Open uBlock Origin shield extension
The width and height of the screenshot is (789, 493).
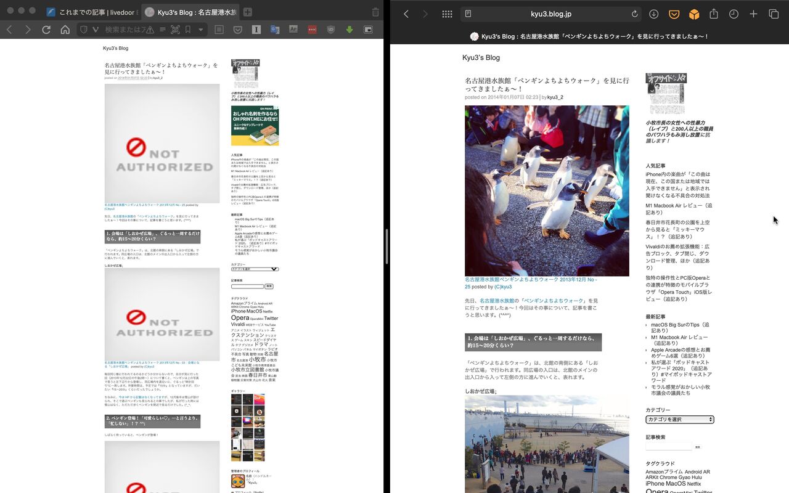point(331,30)
